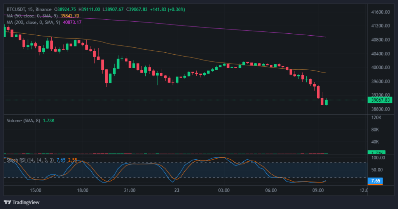Viewport: 398px width, 209px height.
Task: Click the 39600.00 price axis label
Action: (380, 81)
